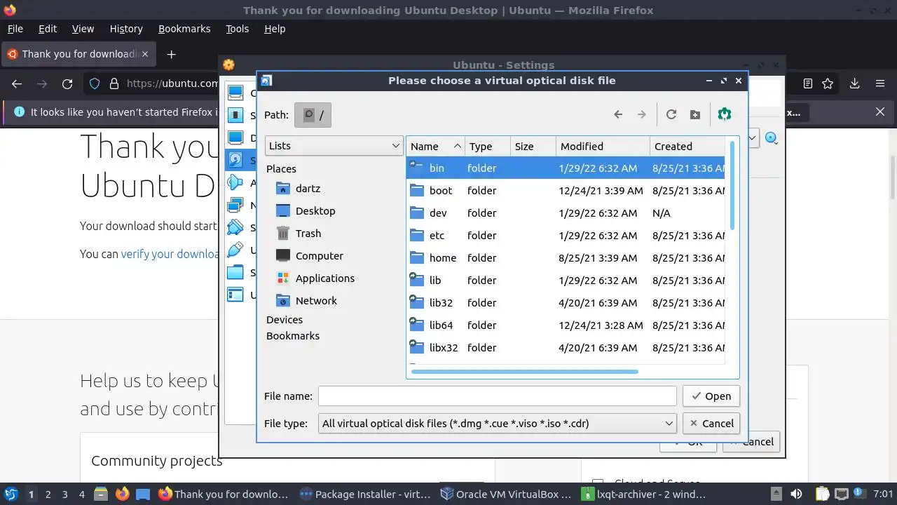This screenshot has width=897, height=505.
Task: Select the bin folder icon
Action: (417, 168)
